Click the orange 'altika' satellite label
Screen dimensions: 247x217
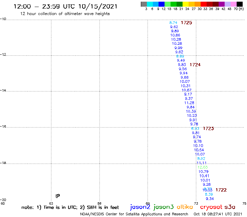(x=185, y=207)
